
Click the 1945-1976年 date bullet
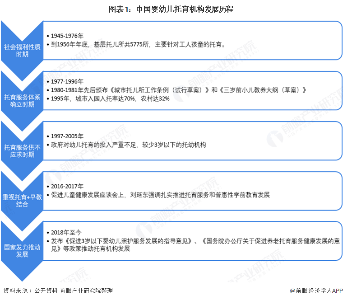[67, 36]
